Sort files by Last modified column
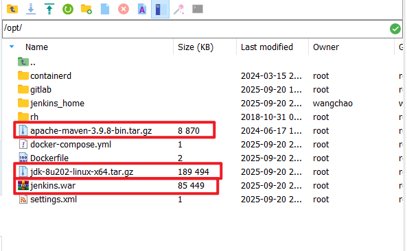407x251 pixels. (x=267, y=47)
